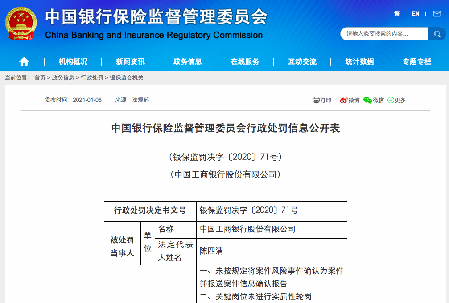Screen dimensions: 449x303
Task: Go to 政务信息 in breadcrumb
Action: [x=63, y=77]
